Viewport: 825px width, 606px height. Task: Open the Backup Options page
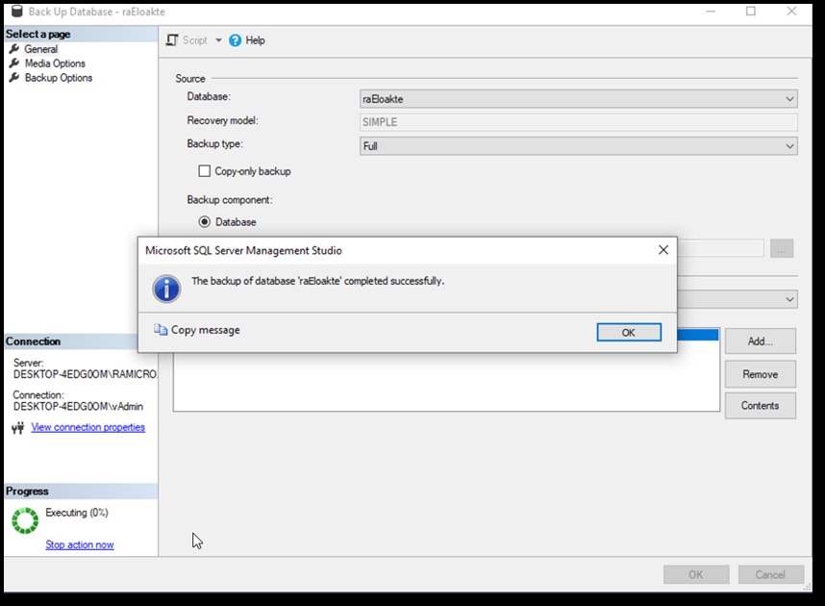click(59, 77)
